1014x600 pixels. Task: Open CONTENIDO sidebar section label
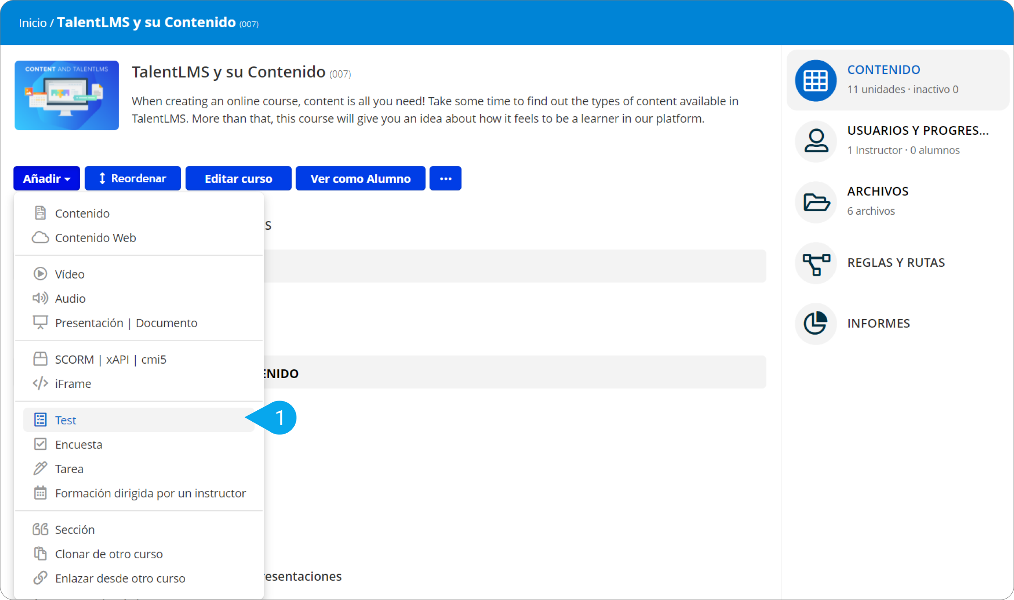coord(884,70)
